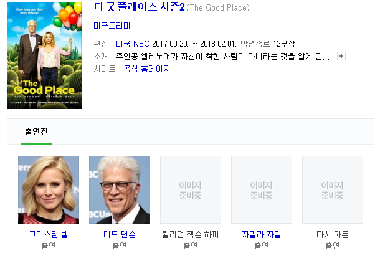The image size is (375, 258).
Task: Open The Good Place poster image
Action: pos(44,55)
